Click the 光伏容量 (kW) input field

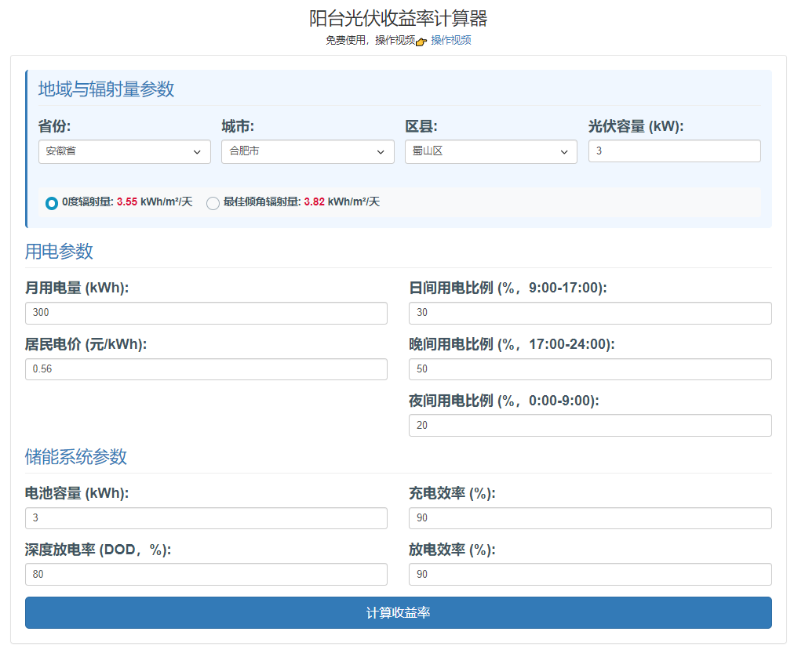tap(674, 151)
